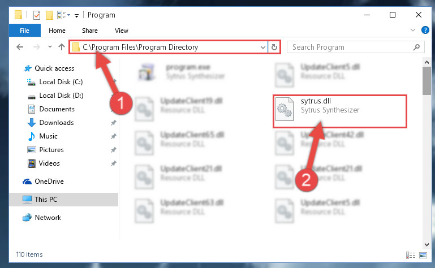Screen dimensions: 435x268
Task: Open the Help question mark icon
Action: click(x=425, y=30)
